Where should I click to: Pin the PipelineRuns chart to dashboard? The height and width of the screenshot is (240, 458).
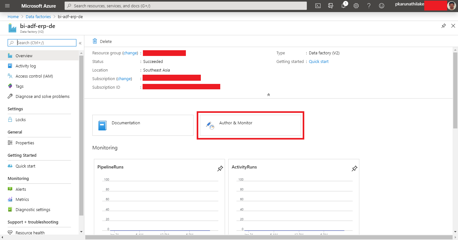point(220,168)
